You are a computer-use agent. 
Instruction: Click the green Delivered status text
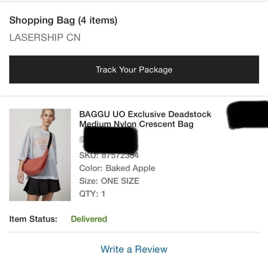(x=89, y=219)
